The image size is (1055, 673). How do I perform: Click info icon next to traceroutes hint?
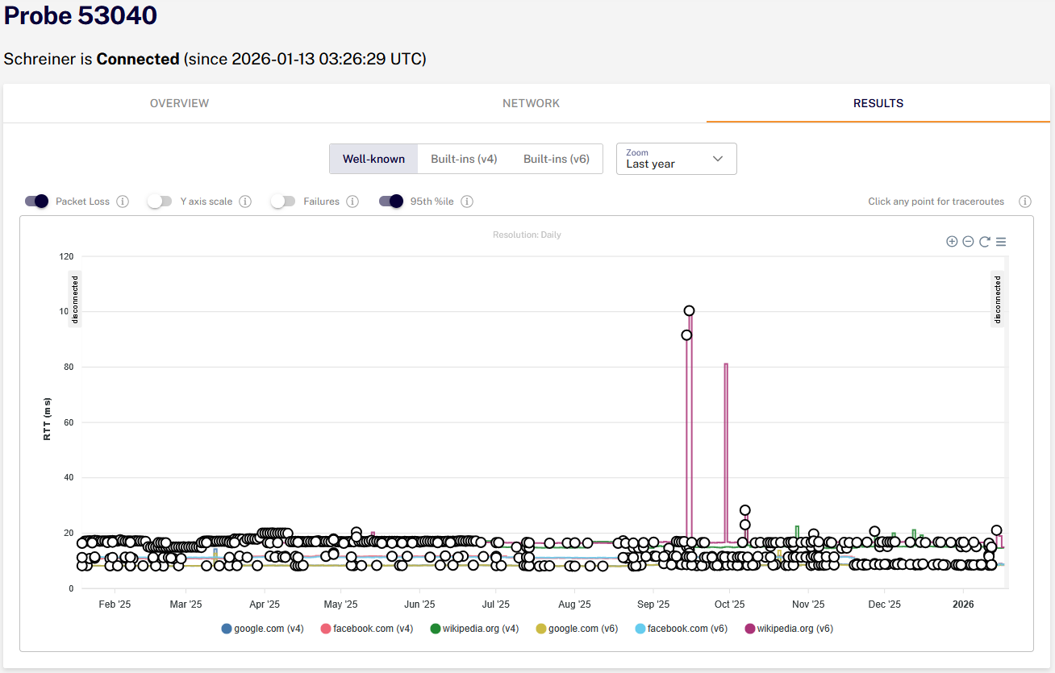point(1025,201)
